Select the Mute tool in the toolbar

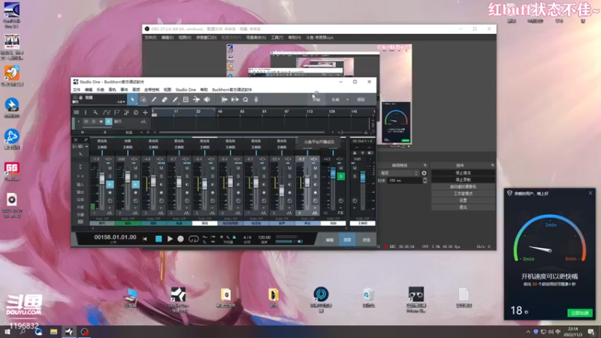tap(186, 100)
